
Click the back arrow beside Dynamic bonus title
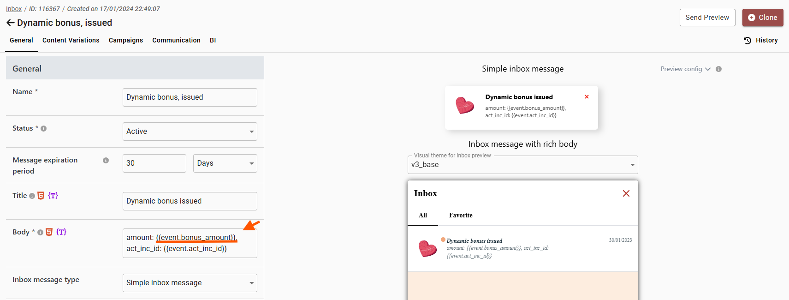coord(10,23)
